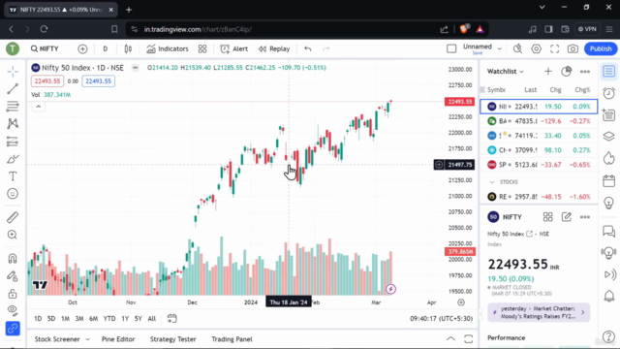Open the Fibonacci retracement tools
620x349 pixels.
click(13, 106)
